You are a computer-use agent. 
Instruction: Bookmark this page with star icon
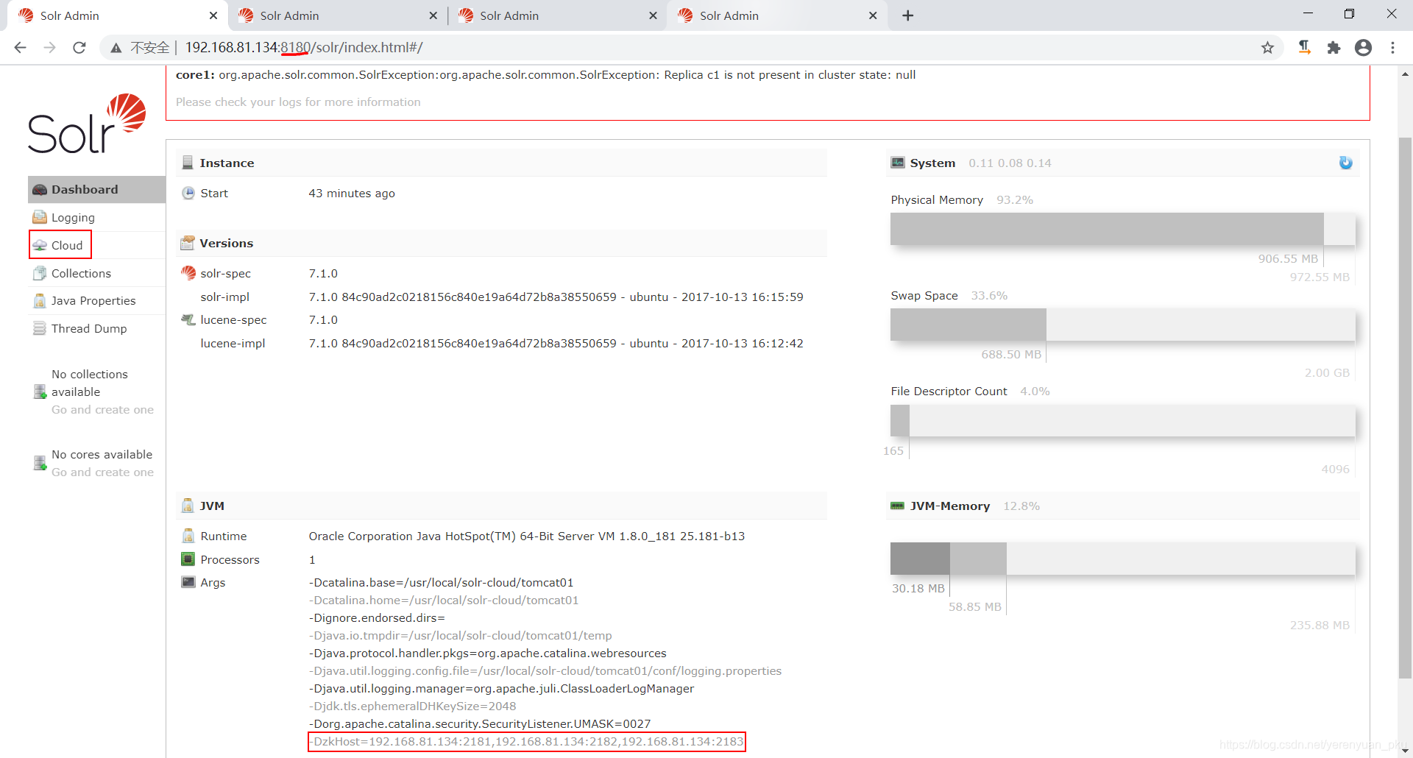1267,48
